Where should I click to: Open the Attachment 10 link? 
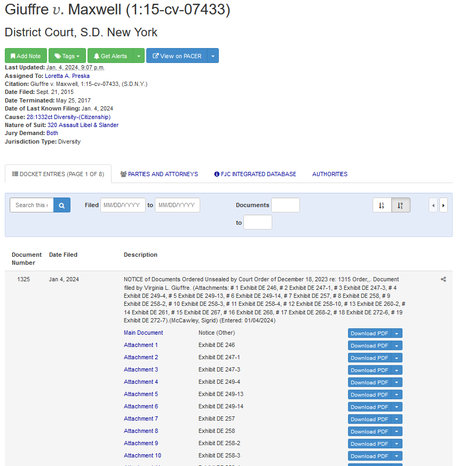point(143,455)
